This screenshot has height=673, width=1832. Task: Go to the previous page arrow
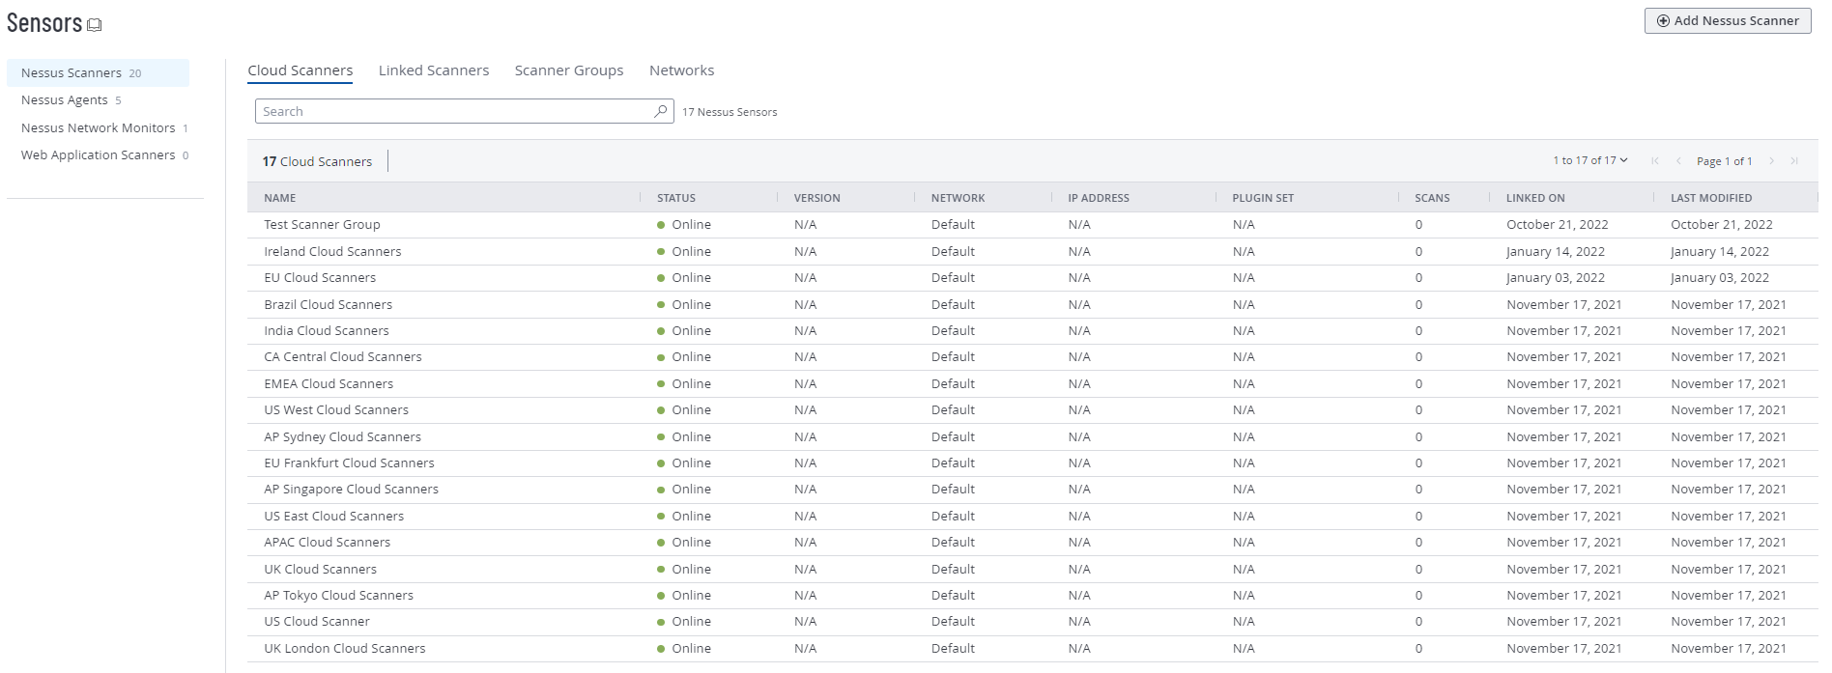tap(1678, 161)
